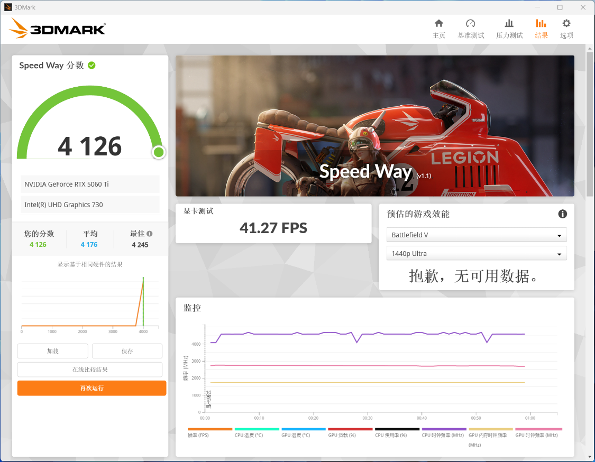Toggle the CPU 使用率 black legend swatch
The image size is (595, 462).
pyautogui.click(x=397, y=429)
